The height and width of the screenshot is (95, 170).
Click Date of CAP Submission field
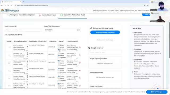click(x=62, y=30)
